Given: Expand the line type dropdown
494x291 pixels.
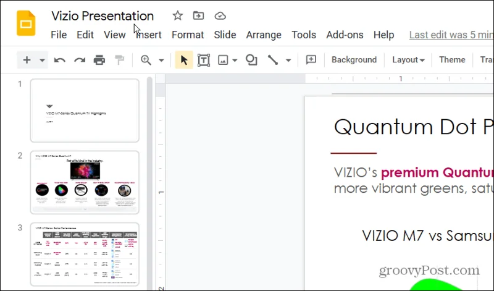Looking at the screenshot, I should [288, 60].
